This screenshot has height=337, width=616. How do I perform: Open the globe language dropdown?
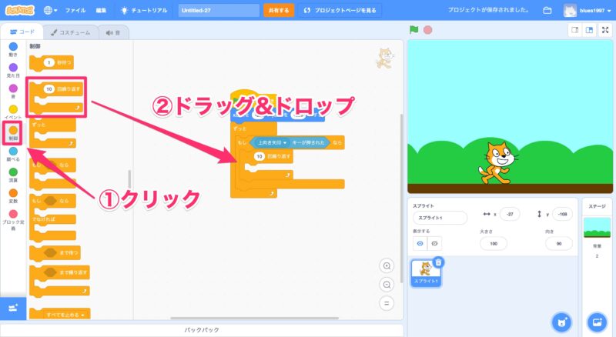tap(52, 11)
